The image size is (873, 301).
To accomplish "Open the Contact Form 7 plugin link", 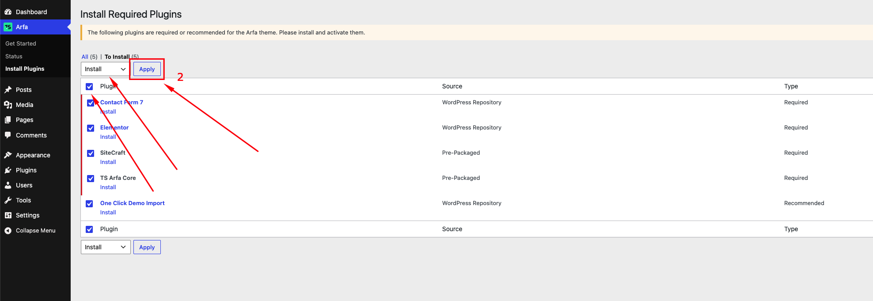I will (x=121, y=102).
